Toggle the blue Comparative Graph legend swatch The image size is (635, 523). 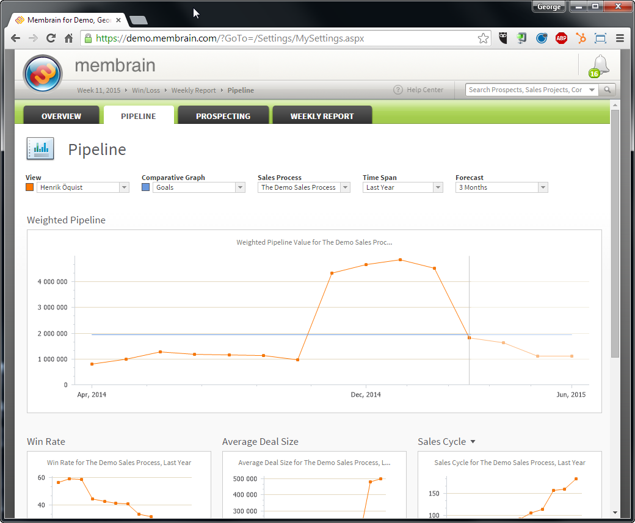pos(145,187)
